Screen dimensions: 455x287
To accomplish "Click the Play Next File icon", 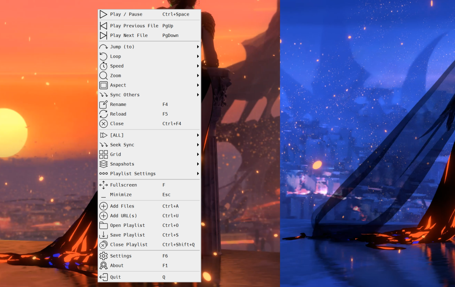I will click(x=103, y=35).
